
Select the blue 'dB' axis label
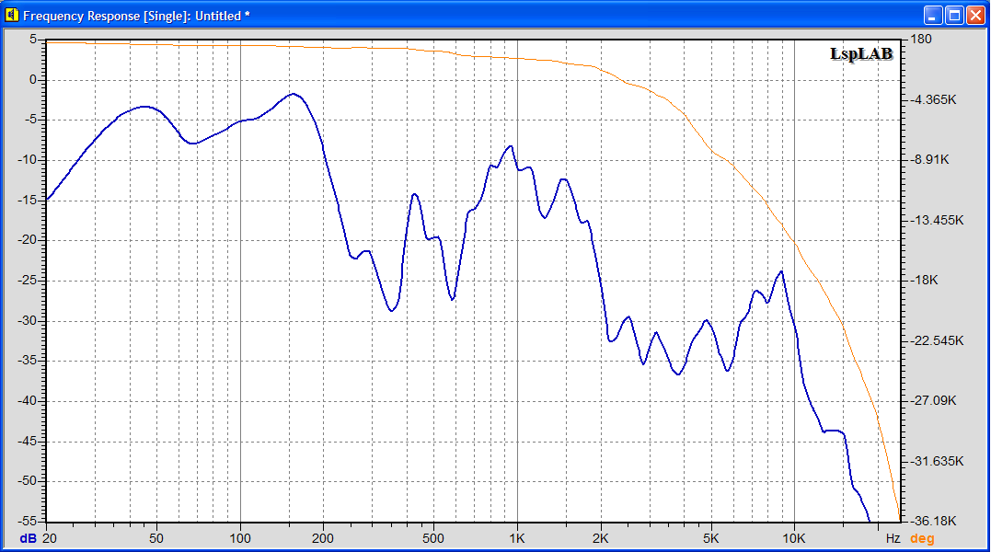point(29,539)
